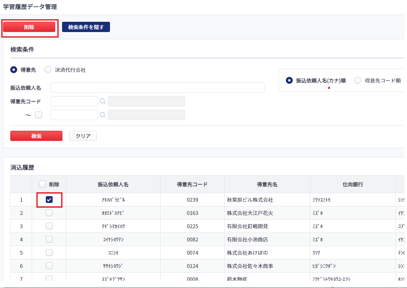
Task: Click code cell 0082
Action: (192, 240)
